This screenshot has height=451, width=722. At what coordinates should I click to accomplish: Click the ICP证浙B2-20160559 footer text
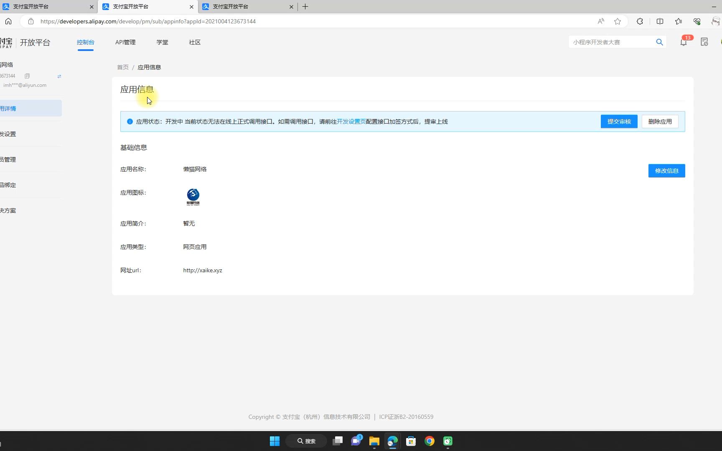click(406, 417)
